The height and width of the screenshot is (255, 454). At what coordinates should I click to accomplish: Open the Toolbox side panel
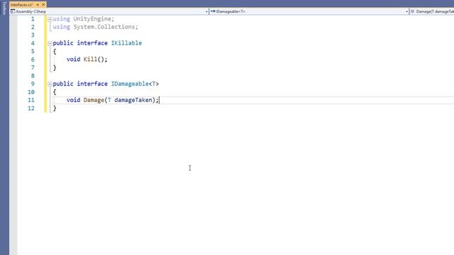click(4, 8)
